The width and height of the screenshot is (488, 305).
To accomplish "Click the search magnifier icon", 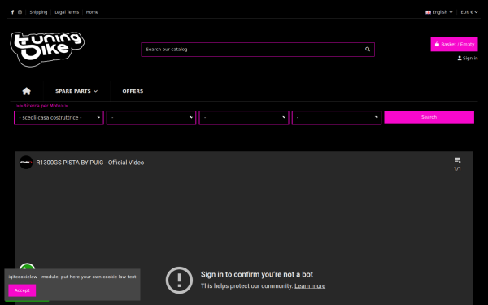I will click(368, 49).
